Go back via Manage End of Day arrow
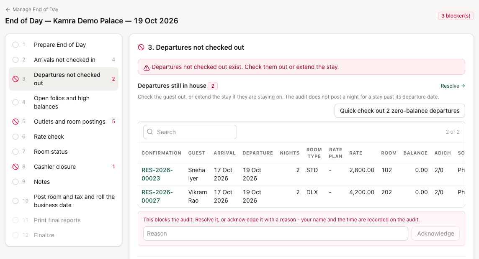The height and width of the screenshot is (259, 479). pyautogui.click(x=8, y=10)
